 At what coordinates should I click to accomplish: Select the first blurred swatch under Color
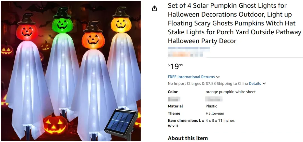174,99
